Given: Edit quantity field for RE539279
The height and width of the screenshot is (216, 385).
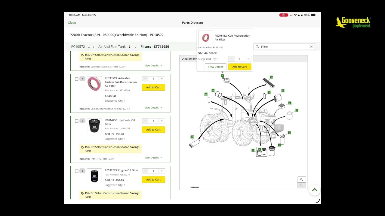Looking at the screenshot, I should tap(153, 171).
